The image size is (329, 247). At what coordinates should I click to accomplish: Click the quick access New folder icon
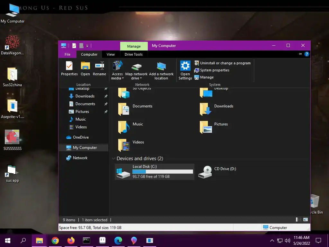pyautogui.click(x=81, y=46)
